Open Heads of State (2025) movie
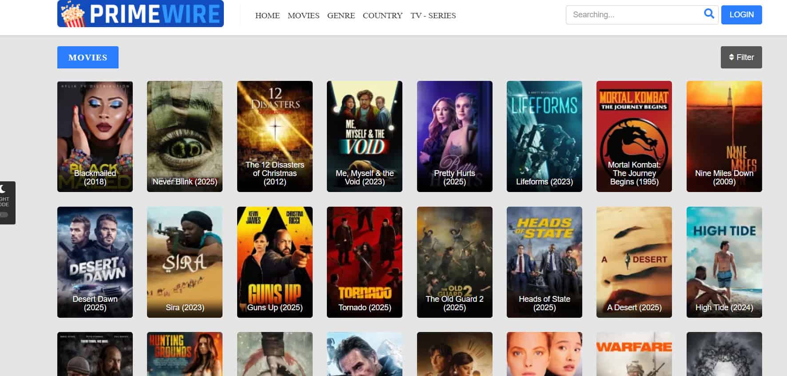Image resolution: width=787 pixels, height=376 pixels. coord(544,262)
